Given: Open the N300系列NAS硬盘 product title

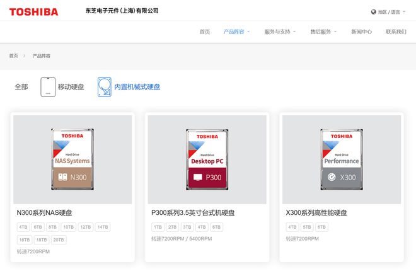Looking at the screenshot, I should [44, 212].
